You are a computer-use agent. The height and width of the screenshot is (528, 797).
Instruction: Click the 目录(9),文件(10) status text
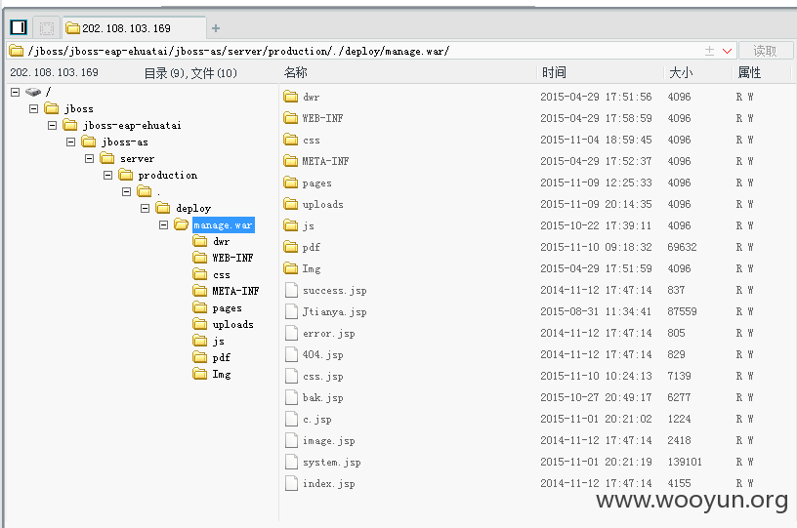click(190, 73)
